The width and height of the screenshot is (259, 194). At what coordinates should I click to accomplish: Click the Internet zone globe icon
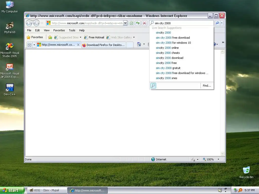pos(153,159)
